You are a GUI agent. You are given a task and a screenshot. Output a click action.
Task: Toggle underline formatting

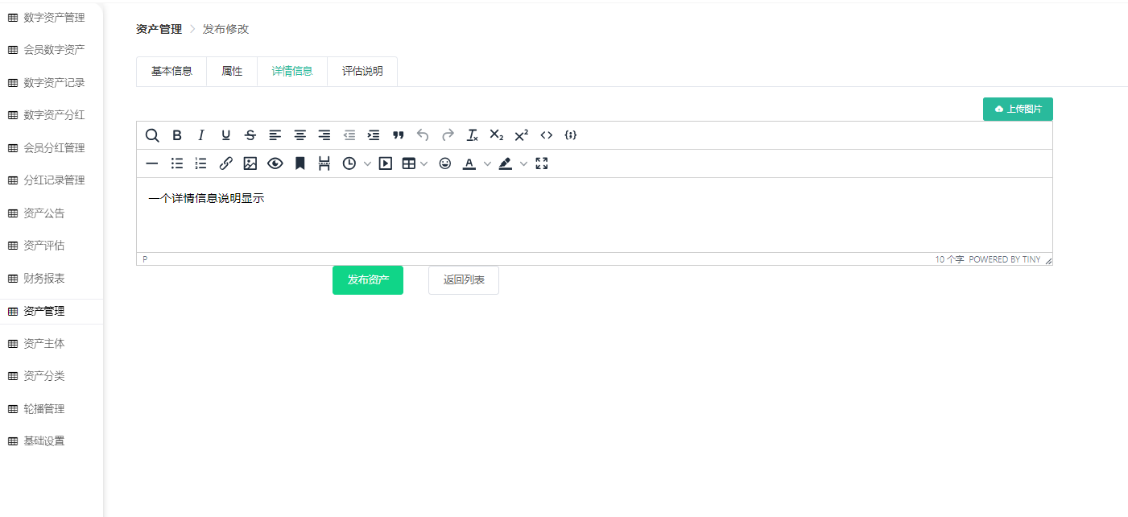(x=226, y=135)
